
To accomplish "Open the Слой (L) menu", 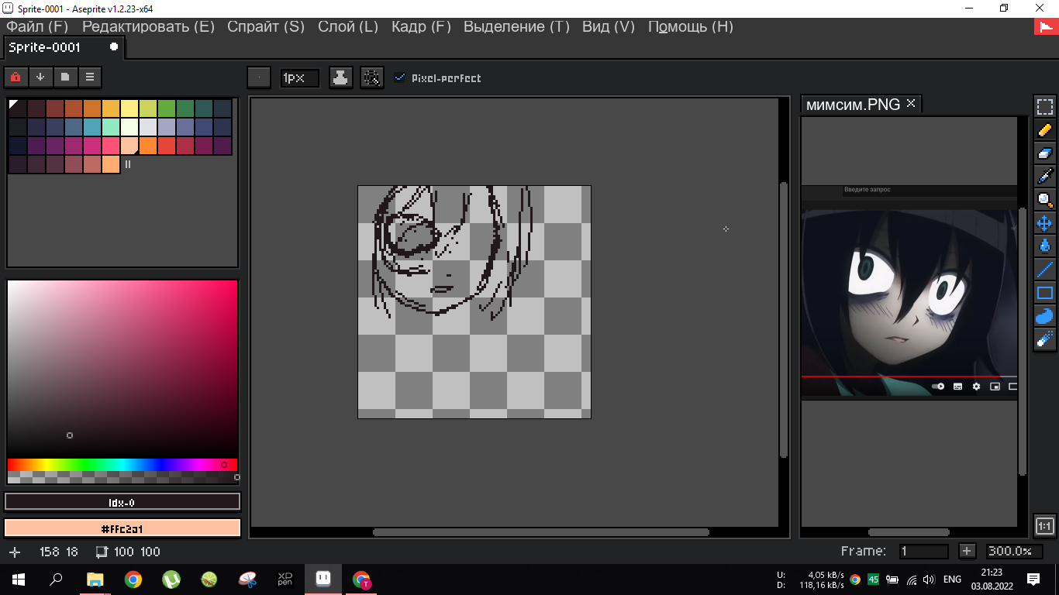I will click(347, 26).
